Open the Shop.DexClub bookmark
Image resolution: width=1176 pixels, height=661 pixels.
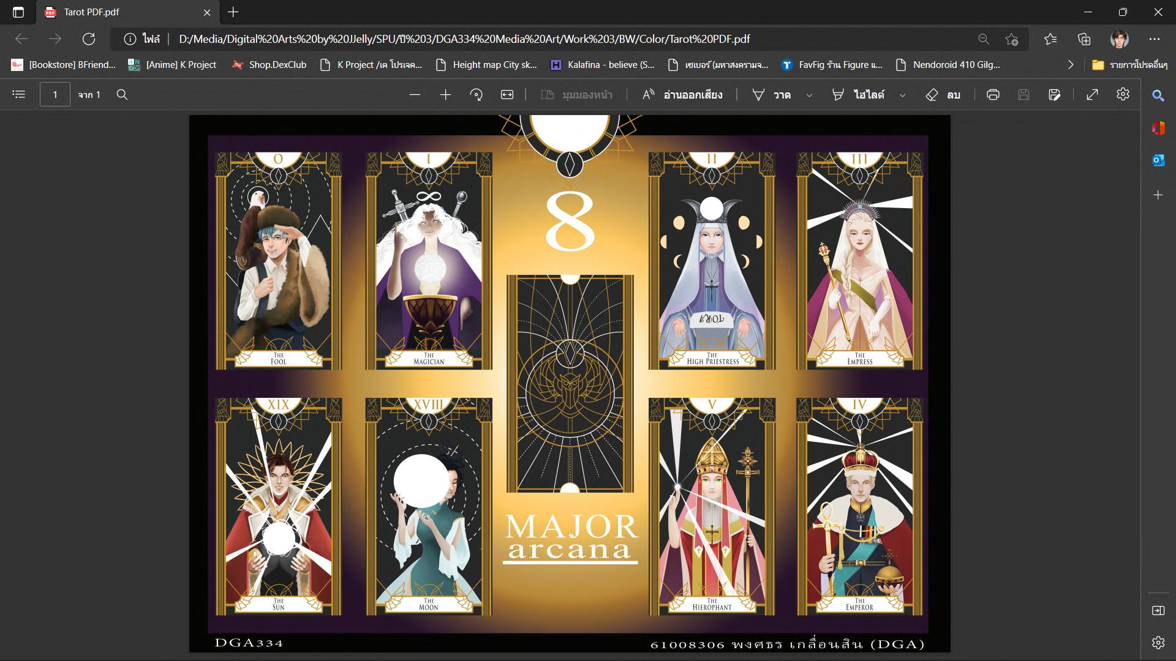coord(269,65)
